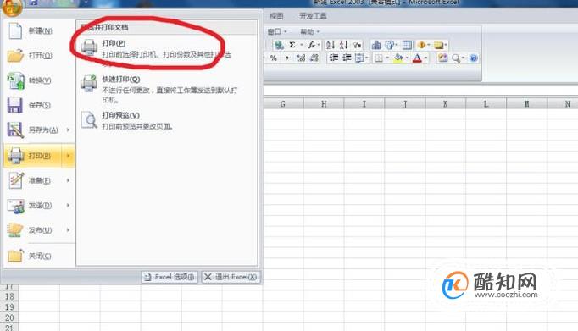Click the sort descending Z-A icon
The width and height of the screenshot is (578, 331).
[343, 45]
